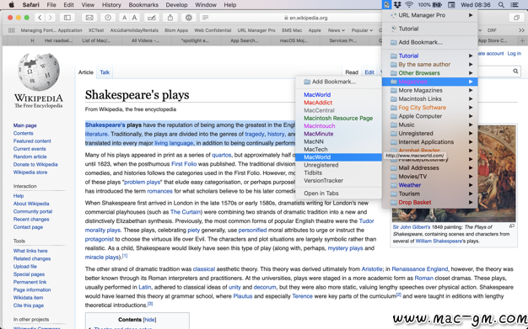Viewport: 528px width, 329px height.
Task: Expand the URL Manager Pro submenu
Action: click(429, 15)
